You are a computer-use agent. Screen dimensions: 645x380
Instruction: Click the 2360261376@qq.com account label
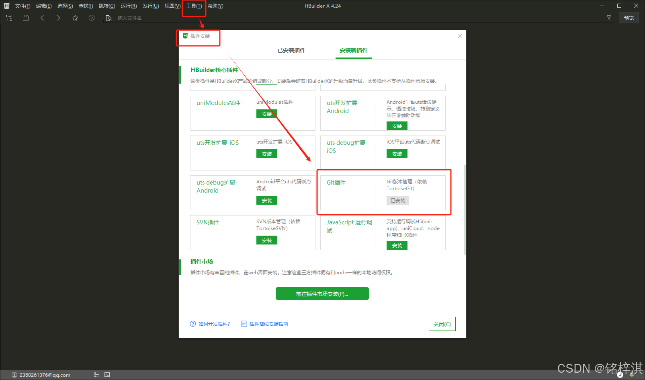[45, 375]
